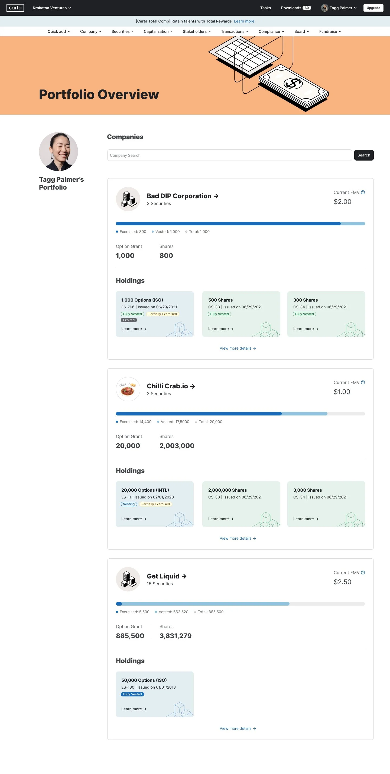View more details for Chilli Crab.io

238,538
